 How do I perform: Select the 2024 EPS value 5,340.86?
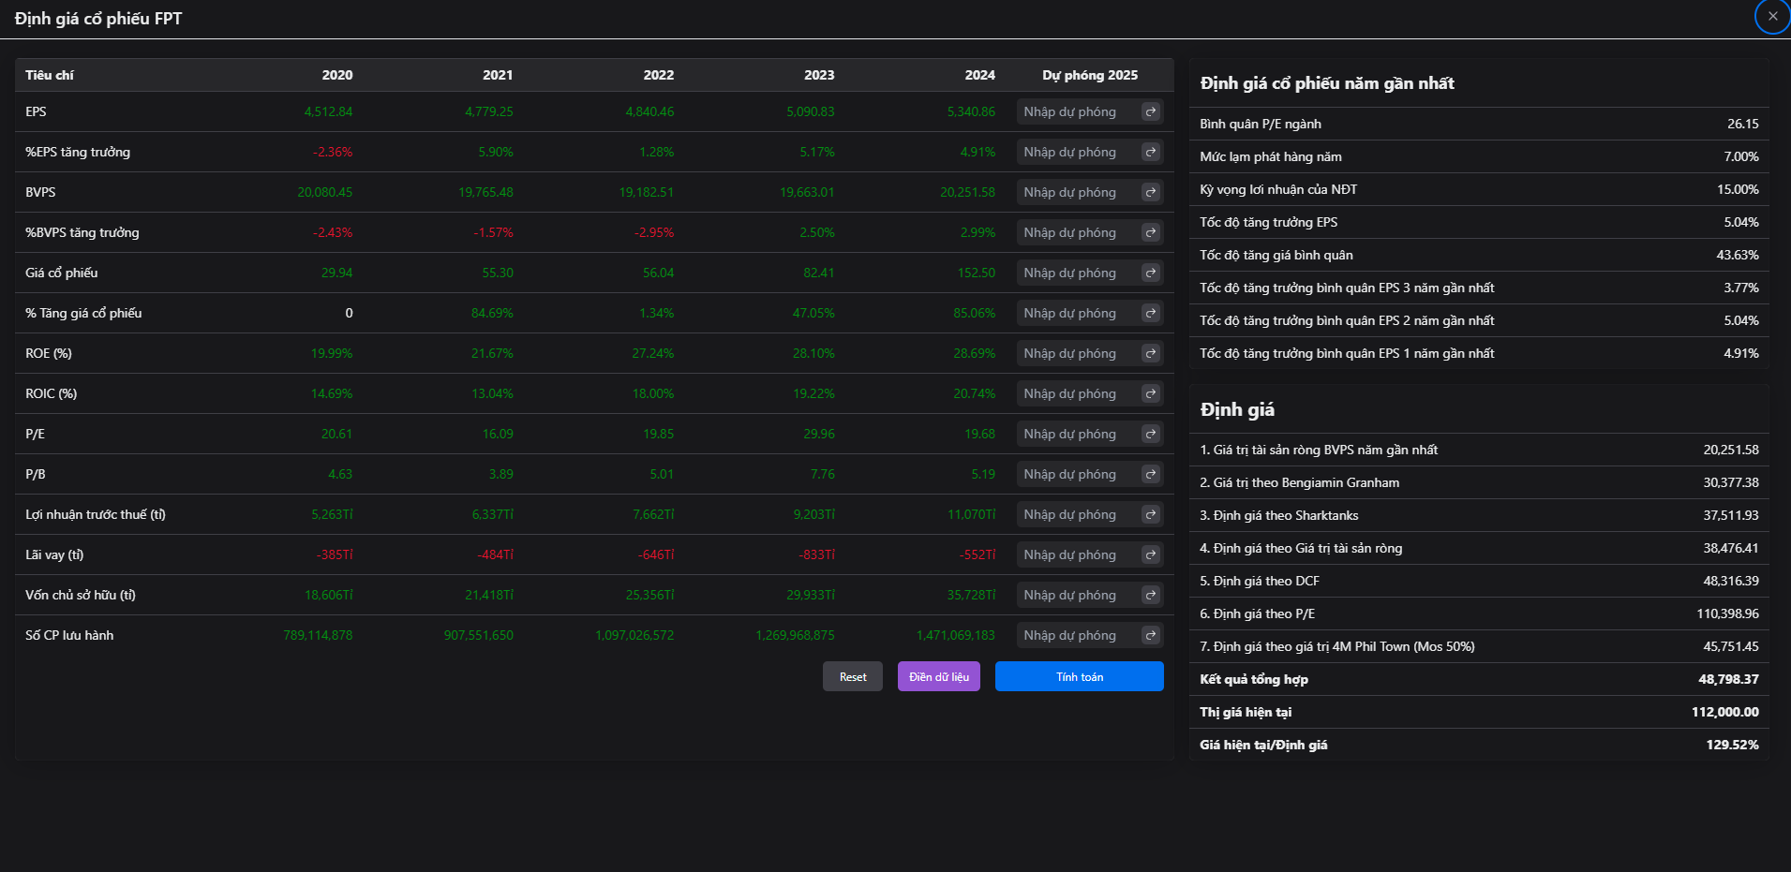(971, 111)
